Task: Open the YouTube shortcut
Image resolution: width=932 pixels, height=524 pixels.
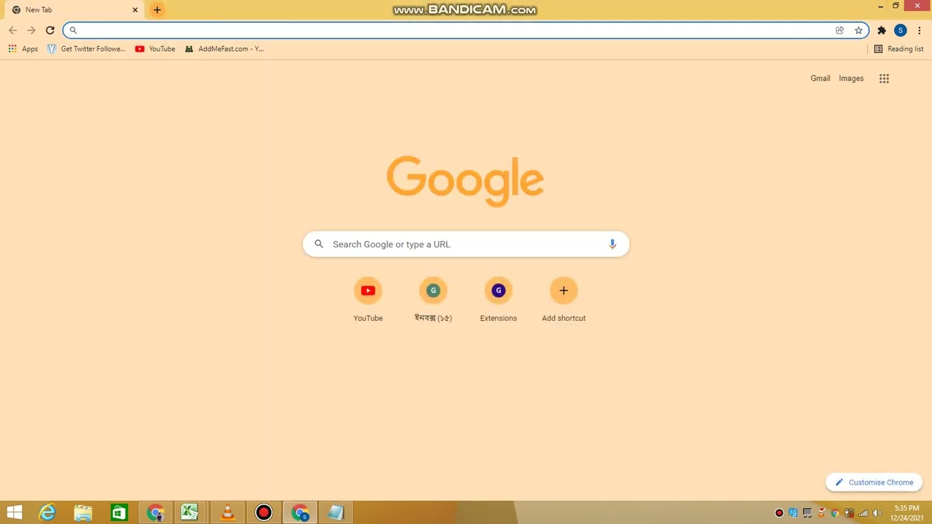Action: pyautogui.click(x=368, y=290)
